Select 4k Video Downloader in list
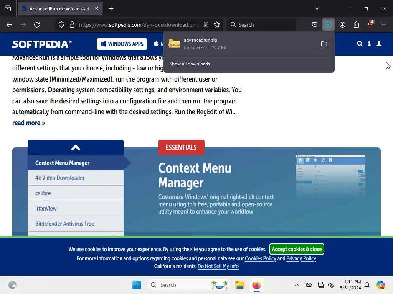Screen dimensions: 393x294 76,178
